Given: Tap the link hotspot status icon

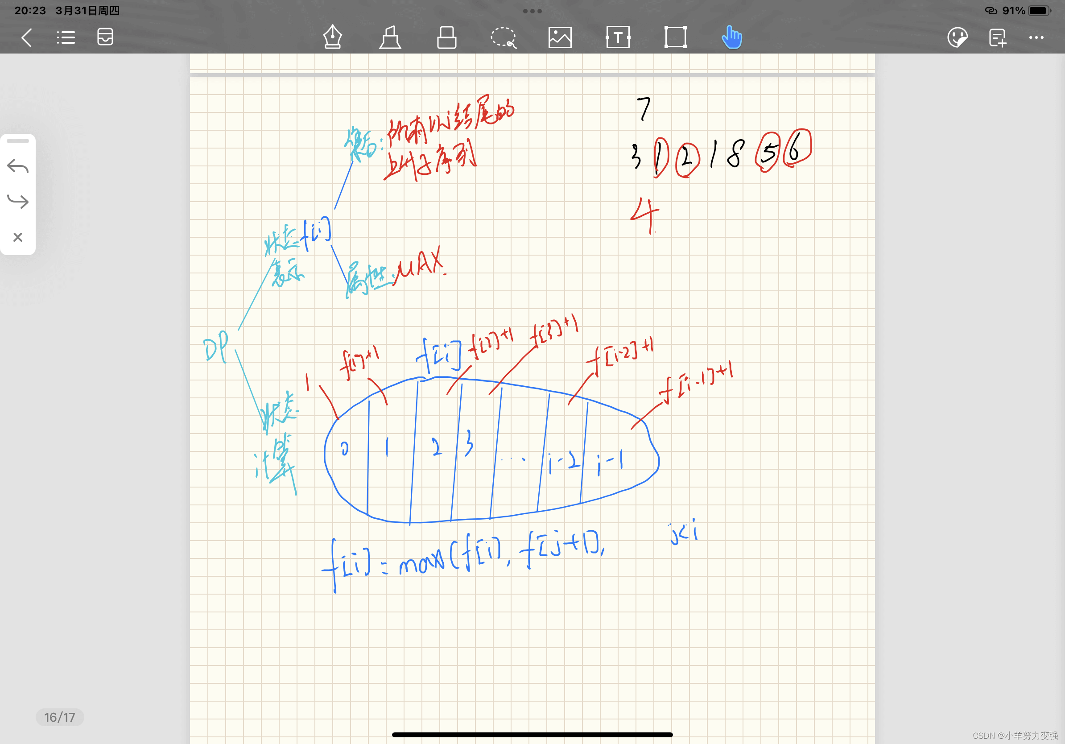Looking at the screenshot, I should tap(991, 11).
